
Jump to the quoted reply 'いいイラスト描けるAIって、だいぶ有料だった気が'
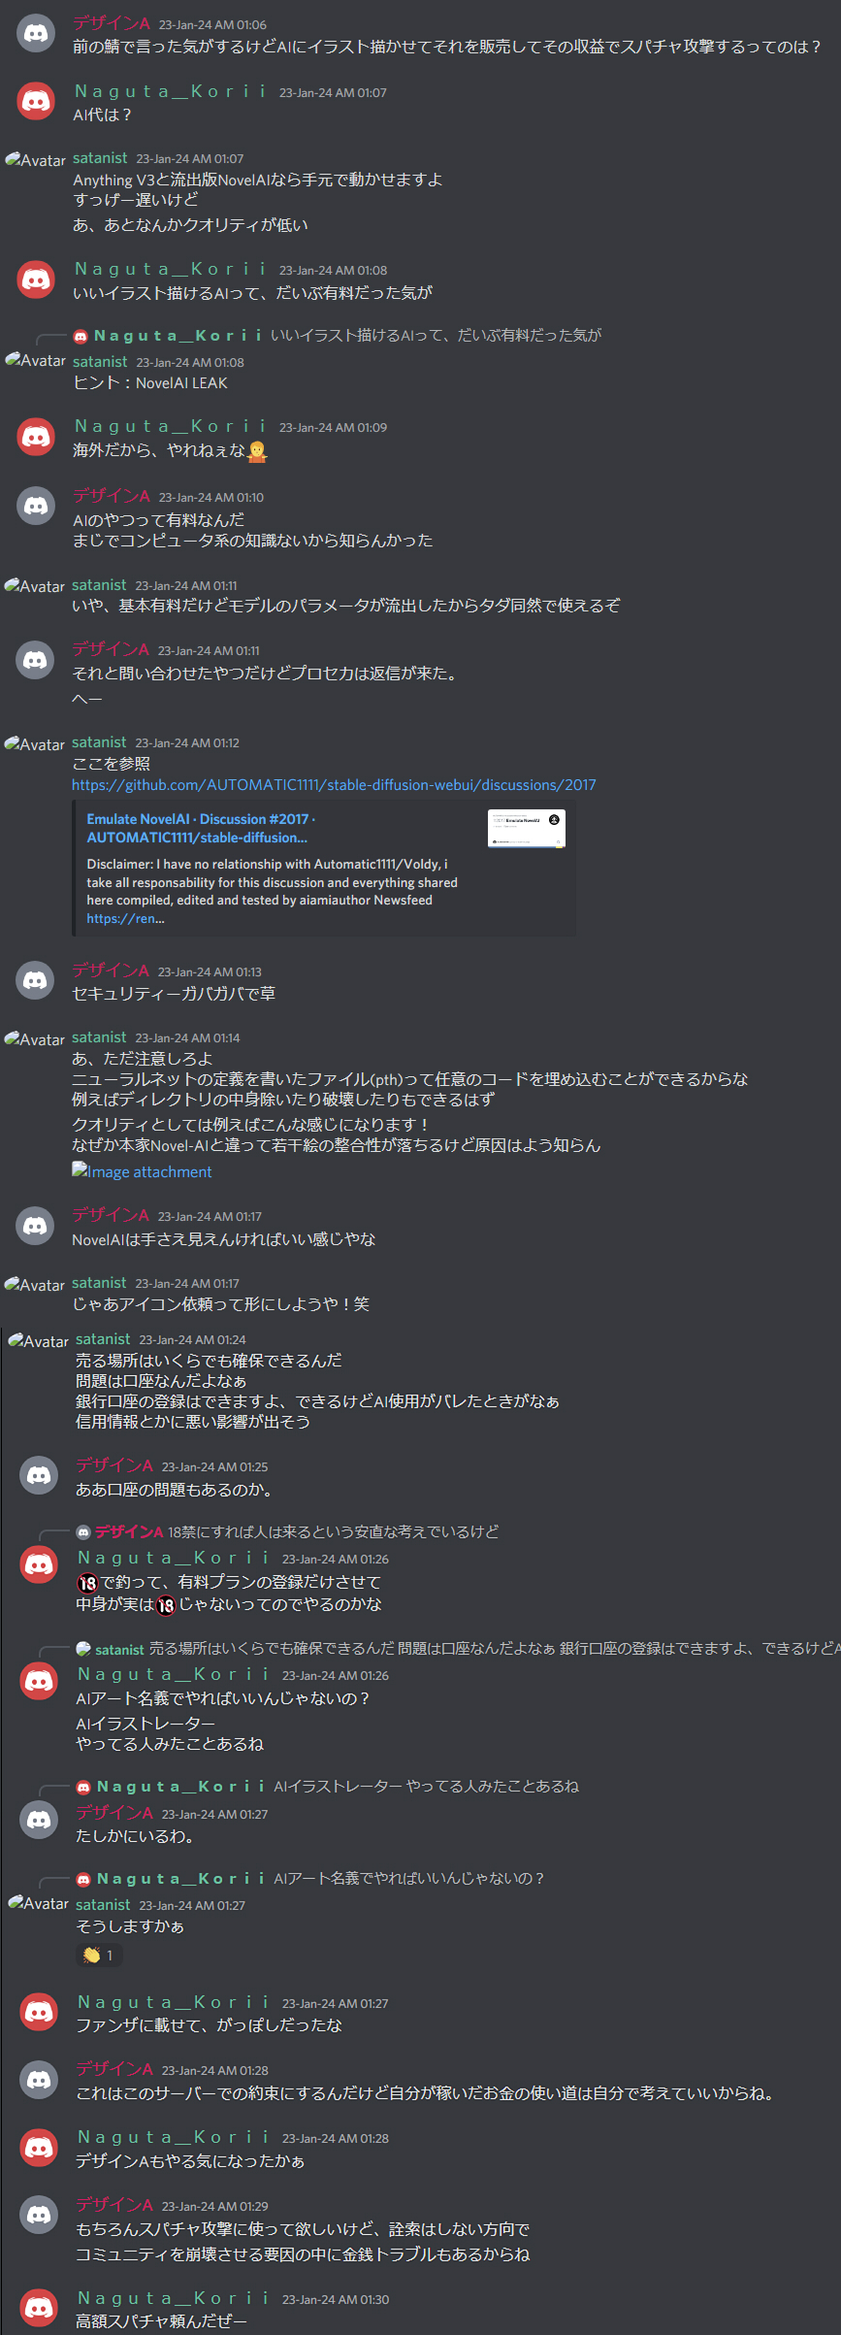click(x=436, y=335)
